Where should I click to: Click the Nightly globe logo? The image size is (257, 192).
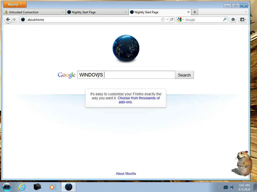click(x=126, y=48)
